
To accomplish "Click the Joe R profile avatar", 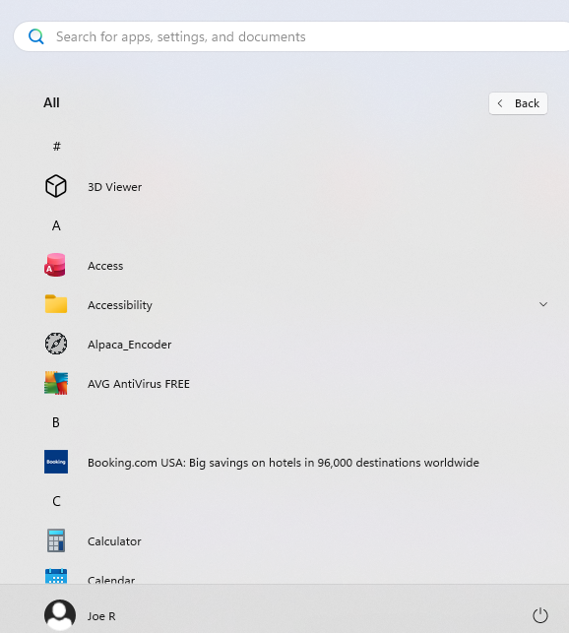I will [60, 615].
